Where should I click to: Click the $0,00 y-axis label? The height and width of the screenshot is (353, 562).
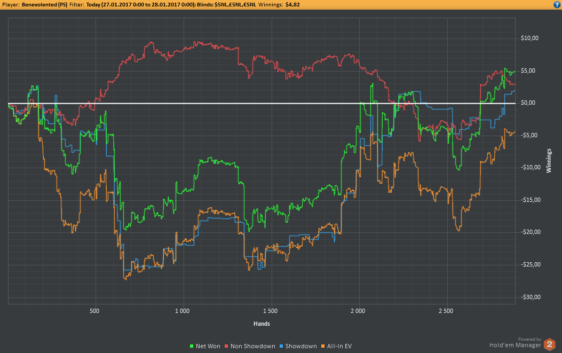[x=528, y=103]
